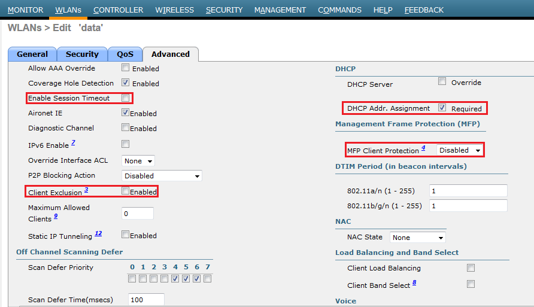Uncheck Coverage Hole Detection
The width and height of the screenshot is (534, 307).
click(126, 83)
